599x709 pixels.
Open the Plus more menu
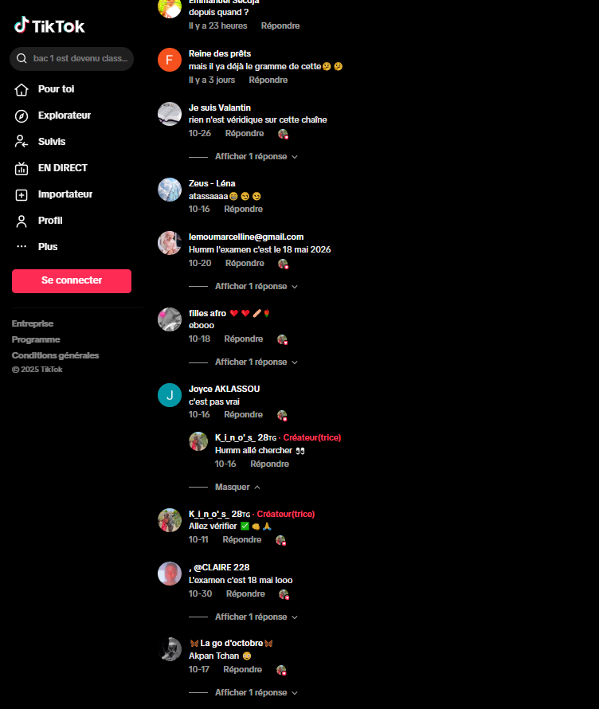coord(48,246)
